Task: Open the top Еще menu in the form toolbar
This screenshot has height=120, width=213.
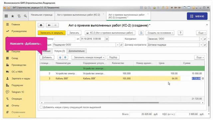Action: [201, 33]
